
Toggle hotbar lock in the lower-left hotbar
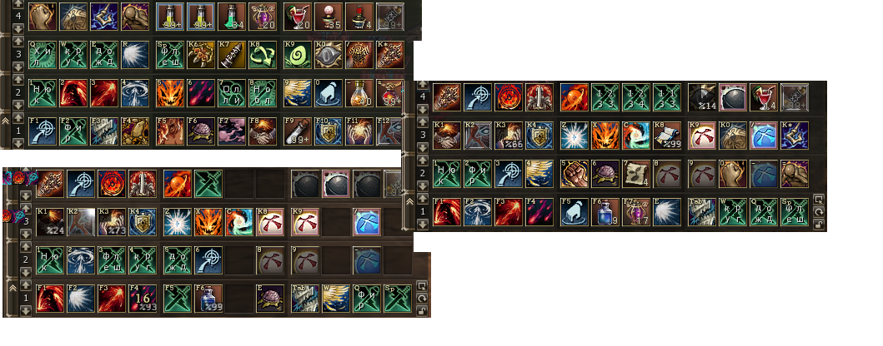421,310
